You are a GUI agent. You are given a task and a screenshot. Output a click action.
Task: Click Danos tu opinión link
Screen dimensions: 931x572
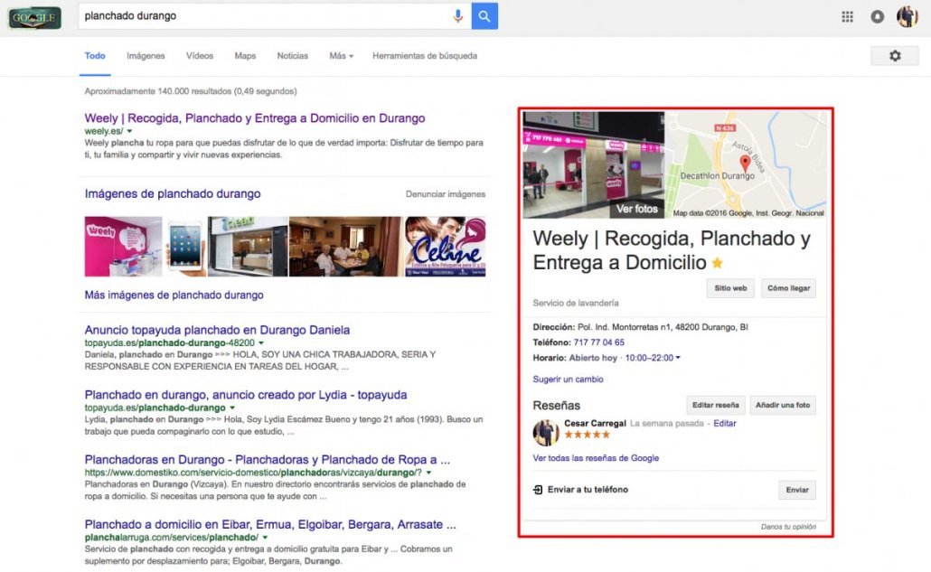point(788,527)
